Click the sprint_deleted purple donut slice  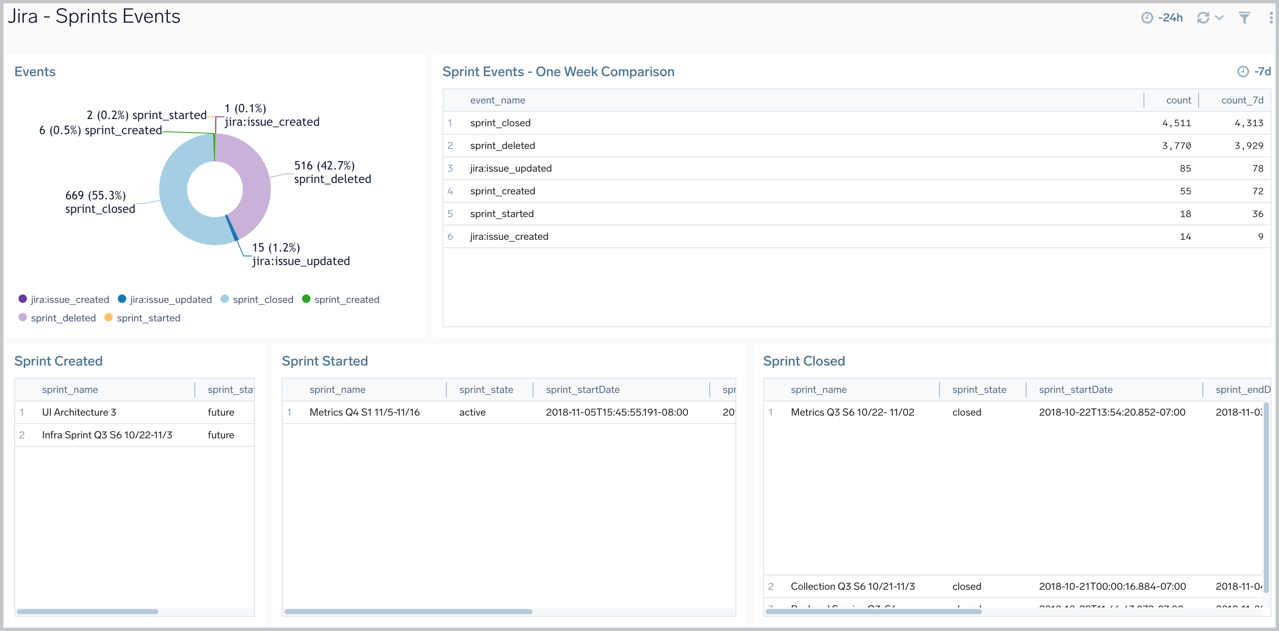(256, 184)
